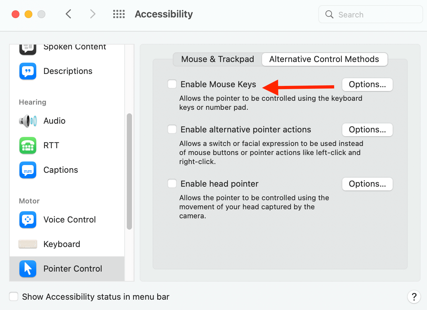Open the Descriptions settings icon

(x=28, y=71)
